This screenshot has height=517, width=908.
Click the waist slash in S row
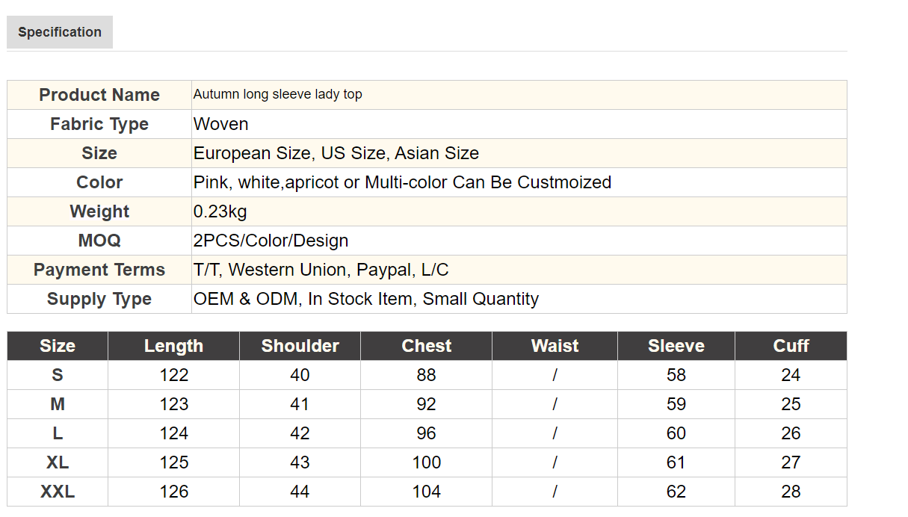point(555,375)
